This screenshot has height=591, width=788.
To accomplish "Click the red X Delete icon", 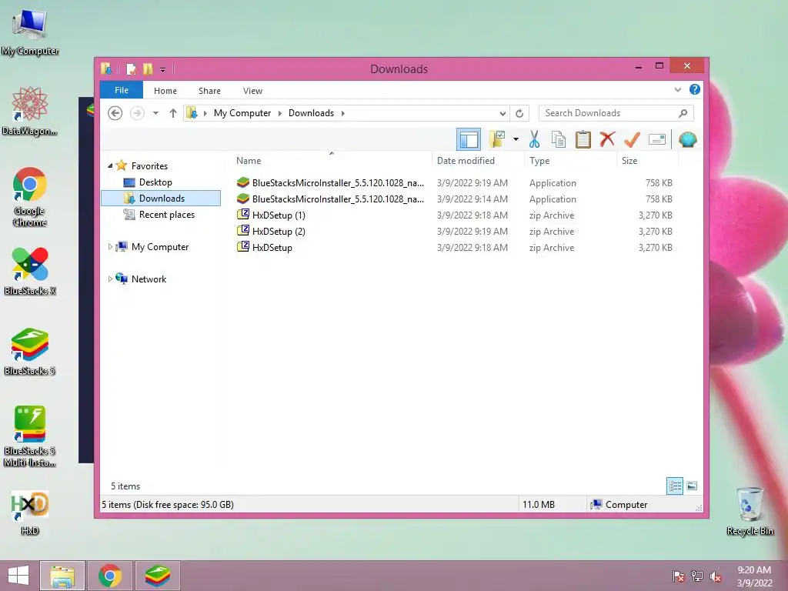I will click(607, 139).
